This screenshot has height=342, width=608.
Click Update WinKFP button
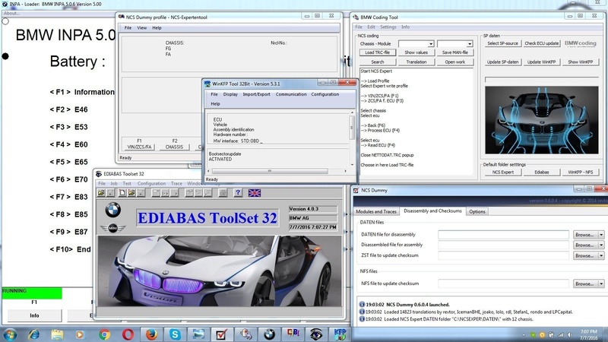(542, 62)
